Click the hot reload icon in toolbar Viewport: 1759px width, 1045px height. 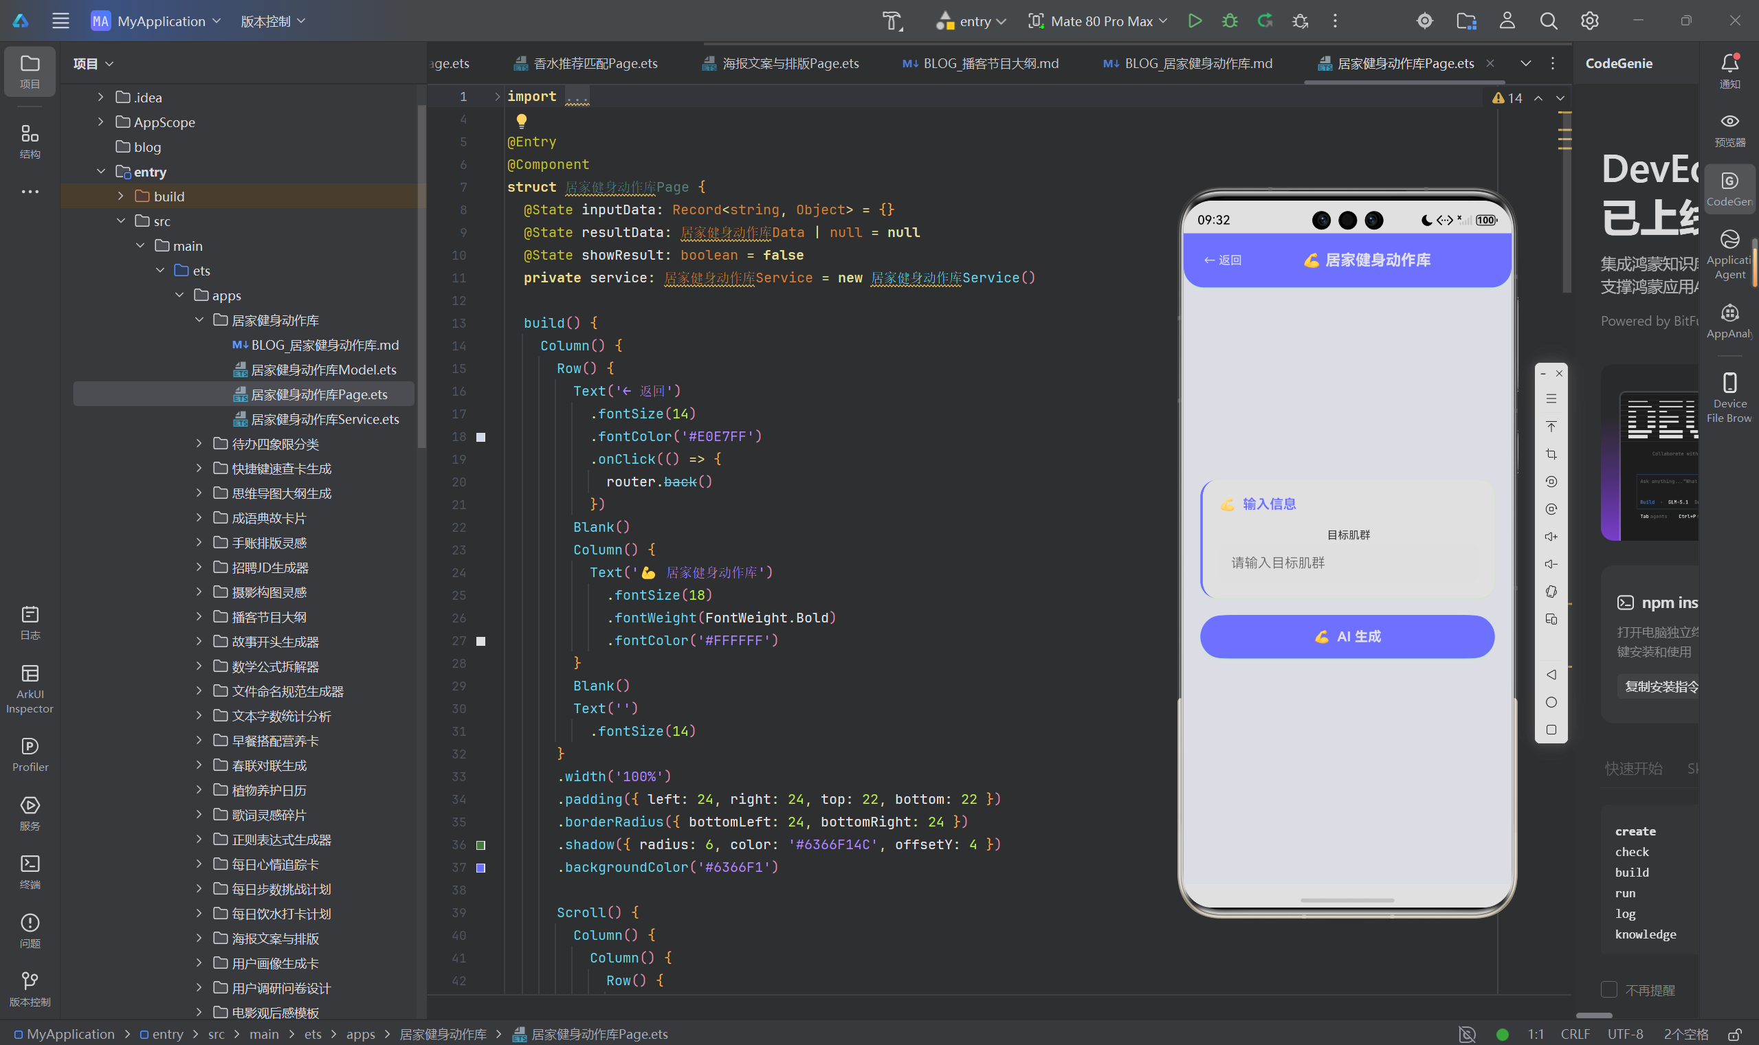pos(1265,21)
